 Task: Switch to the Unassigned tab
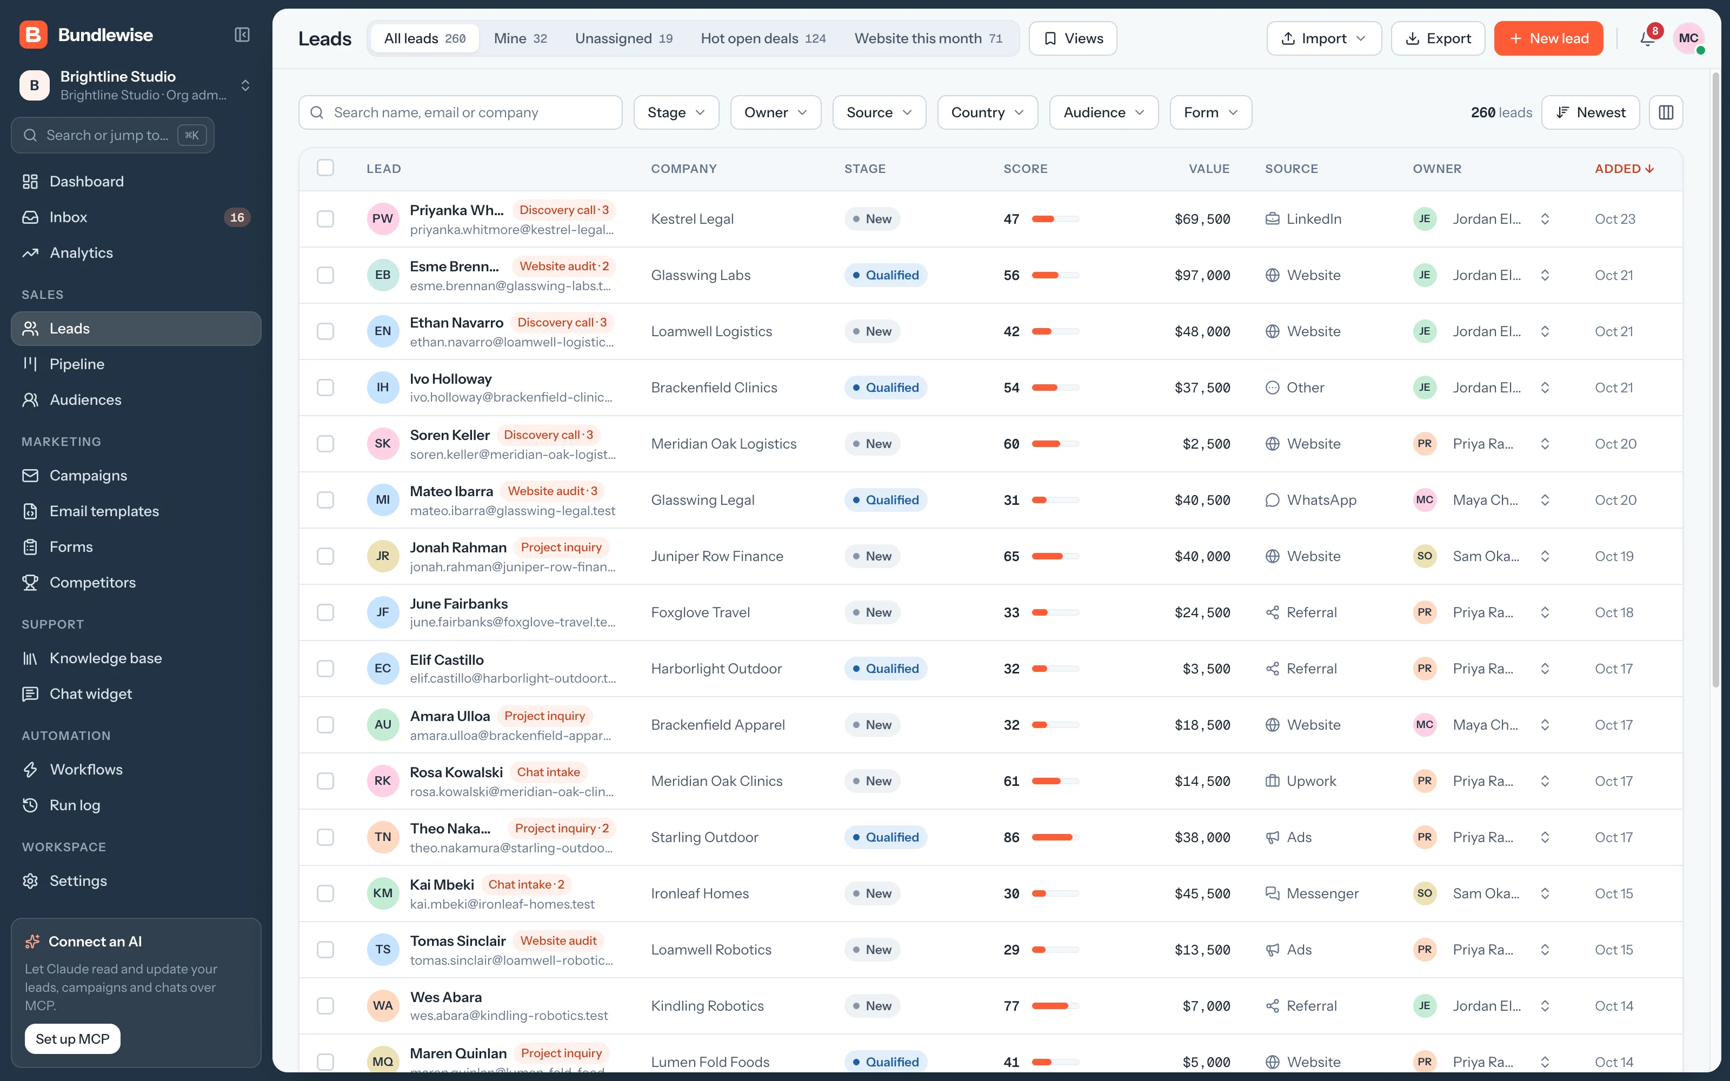tap(623, 38)
